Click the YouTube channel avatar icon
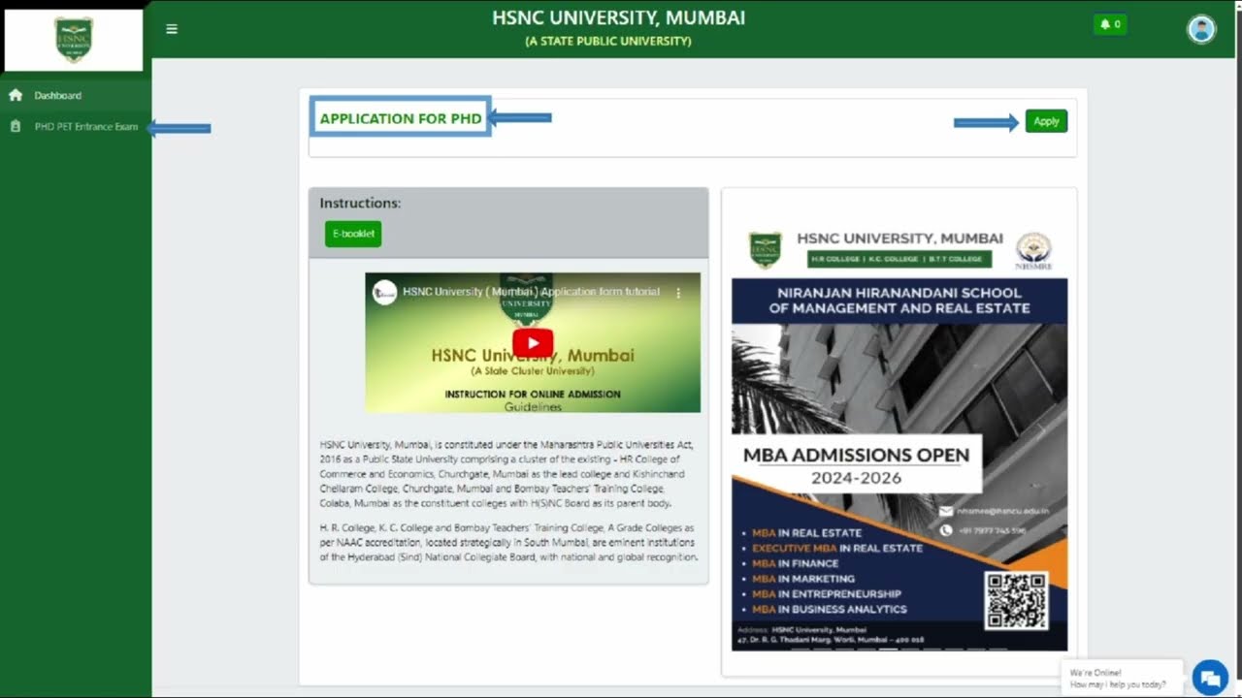 click(385, 292)
